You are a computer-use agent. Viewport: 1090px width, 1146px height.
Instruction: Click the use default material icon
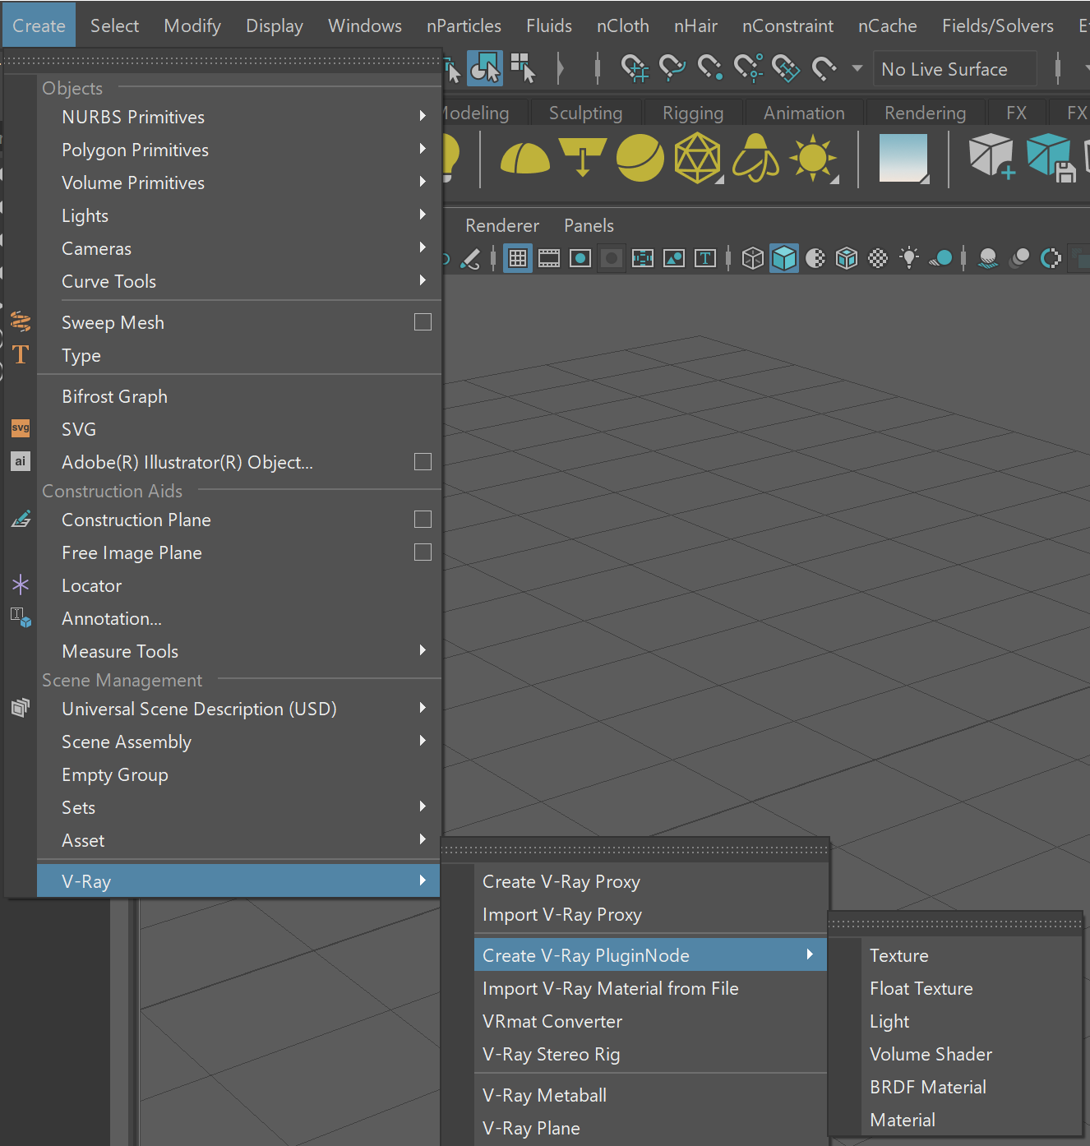815,259
